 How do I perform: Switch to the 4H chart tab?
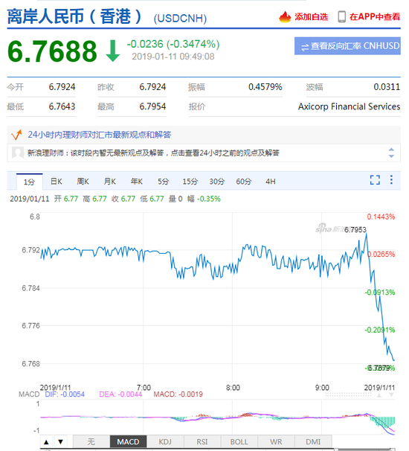pyautogui.click(x=270, y=182)
